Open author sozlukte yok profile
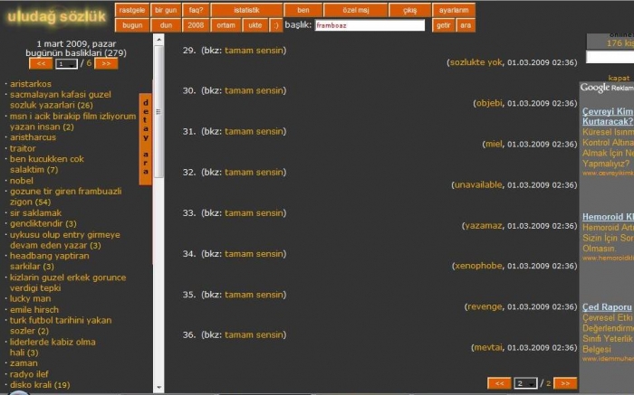Image resolution: width=634 pixels, height=395 pixels. (x=475, y=62)
